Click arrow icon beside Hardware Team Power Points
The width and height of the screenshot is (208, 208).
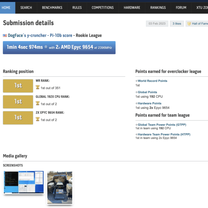click(x=137, y=134)
